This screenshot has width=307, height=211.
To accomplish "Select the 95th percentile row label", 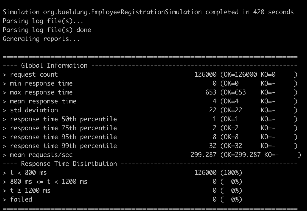I will pos(63,137).
